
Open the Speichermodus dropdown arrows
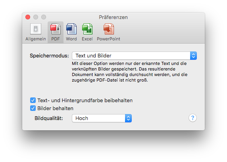(x=193, y=55)
